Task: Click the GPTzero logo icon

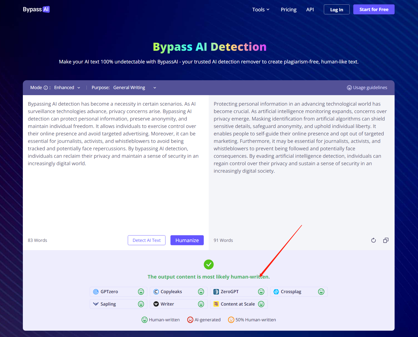Action: [x=96, y=292]
